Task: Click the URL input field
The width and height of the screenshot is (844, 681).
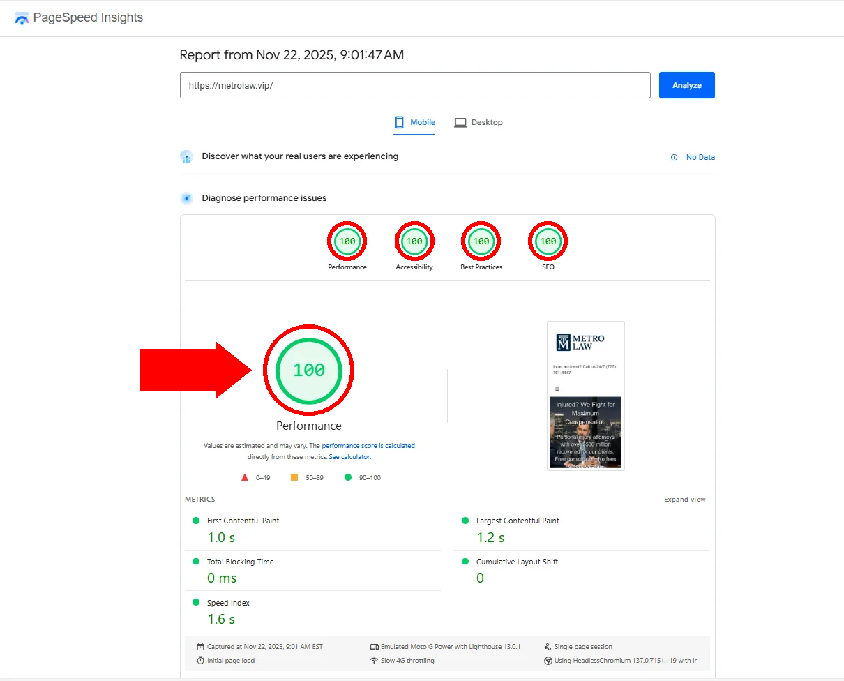Action: tap(414, 85)
